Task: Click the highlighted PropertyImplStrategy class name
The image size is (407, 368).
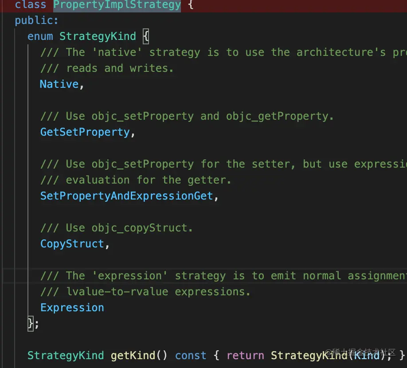Action: coord(117,5)
